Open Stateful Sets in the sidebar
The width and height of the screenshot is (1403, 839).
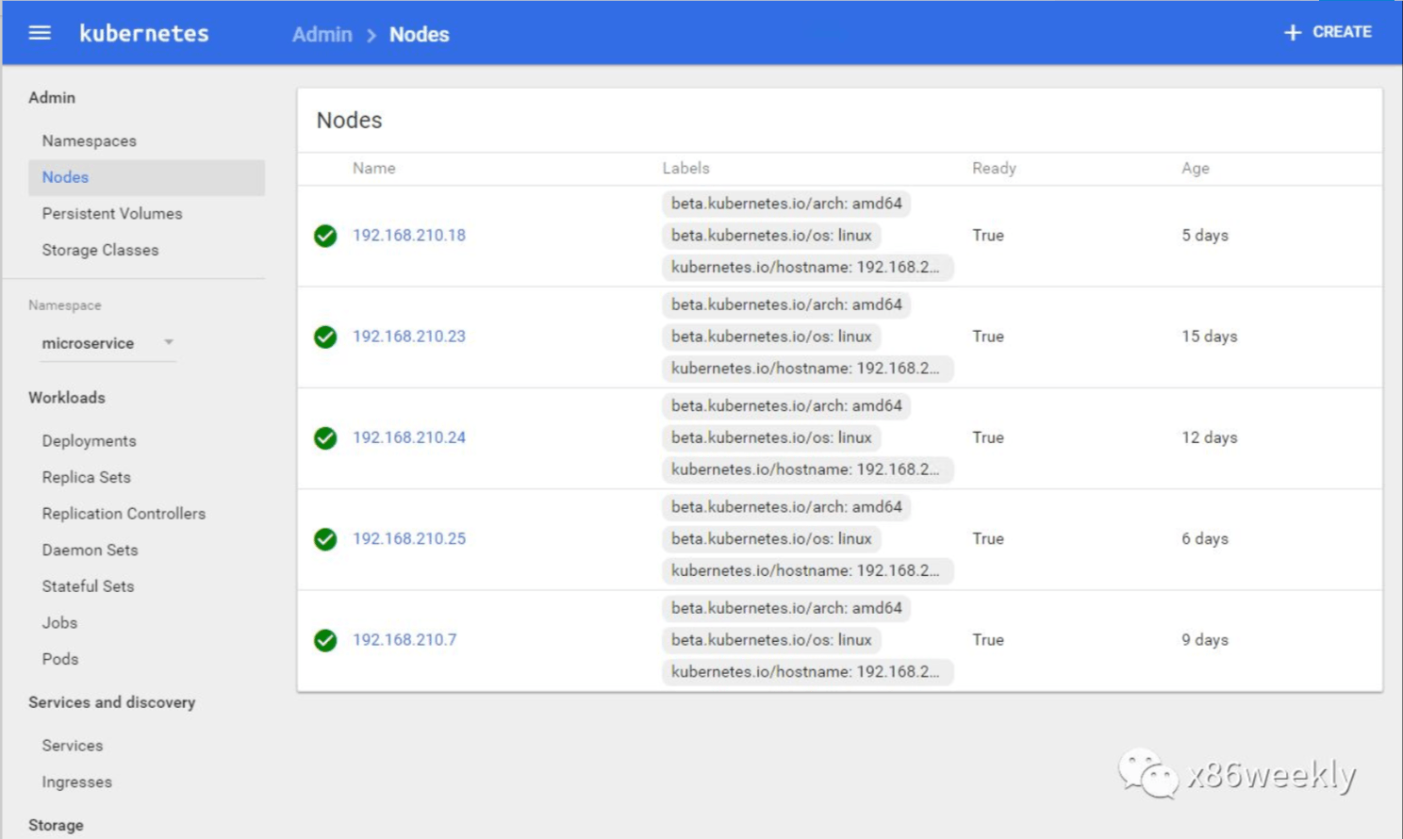pos(88,586)
